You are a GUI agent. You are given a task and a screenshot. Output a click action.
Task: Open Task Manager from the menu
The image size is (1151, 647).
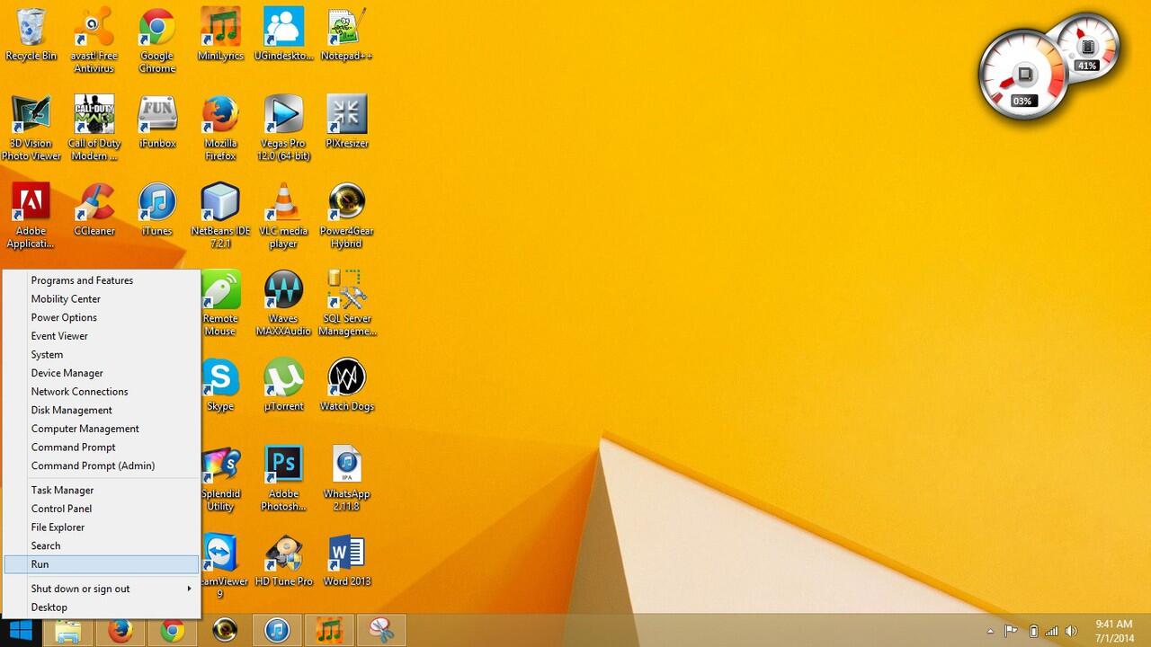(102, 490)
